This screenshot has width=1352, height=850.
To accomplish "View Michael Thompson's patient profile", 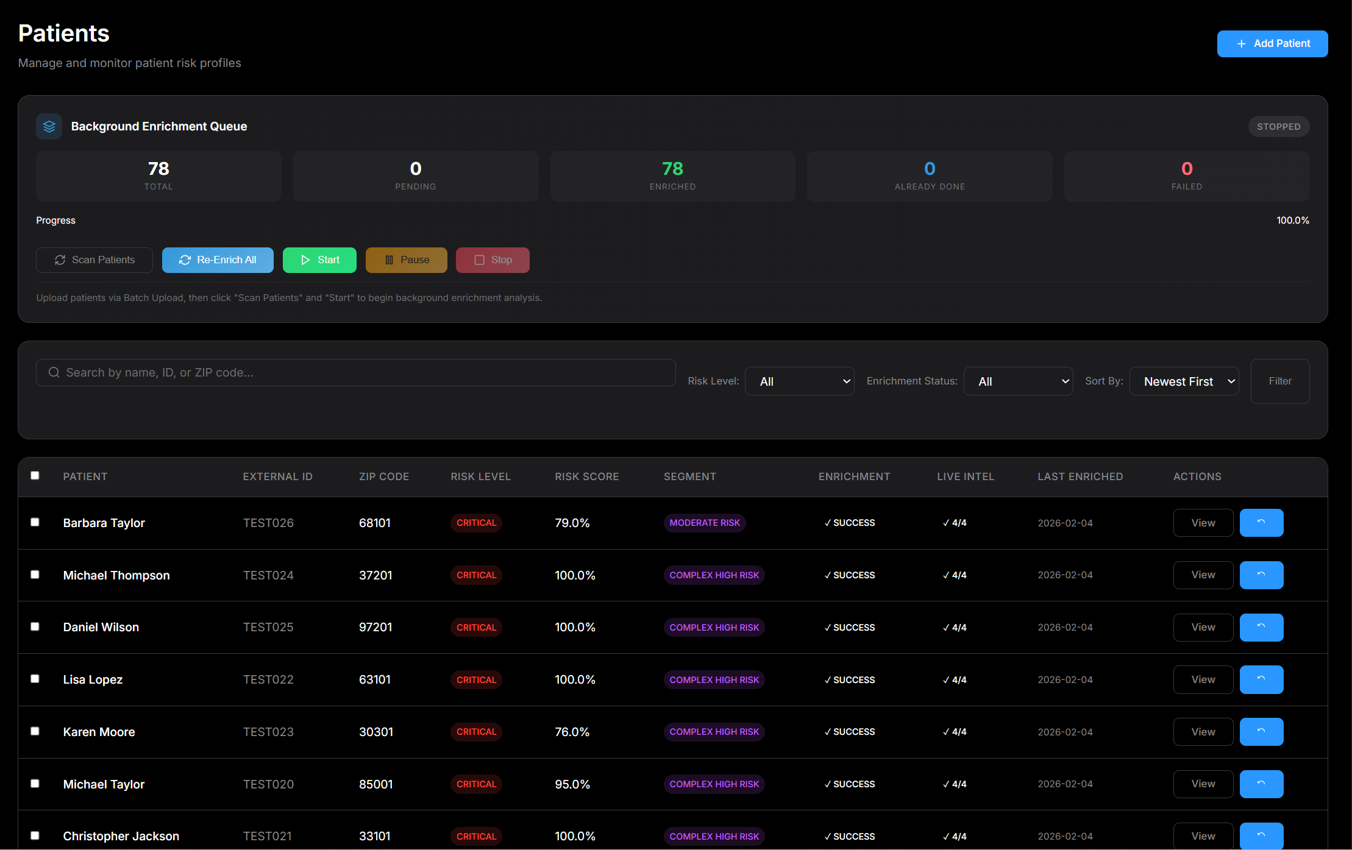I will pos(1203,575).
